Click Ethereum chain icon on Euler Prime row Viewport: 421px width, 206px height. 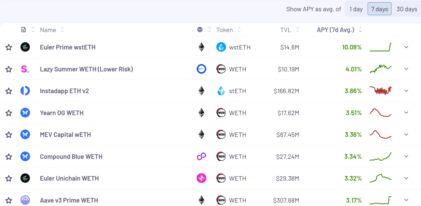[x=201, y=47]
